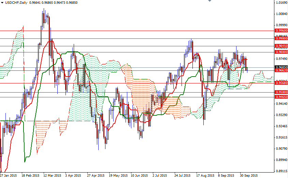Click the USDCHF,Daily chart title
288x178 pixels.
(x=16, y=3)
